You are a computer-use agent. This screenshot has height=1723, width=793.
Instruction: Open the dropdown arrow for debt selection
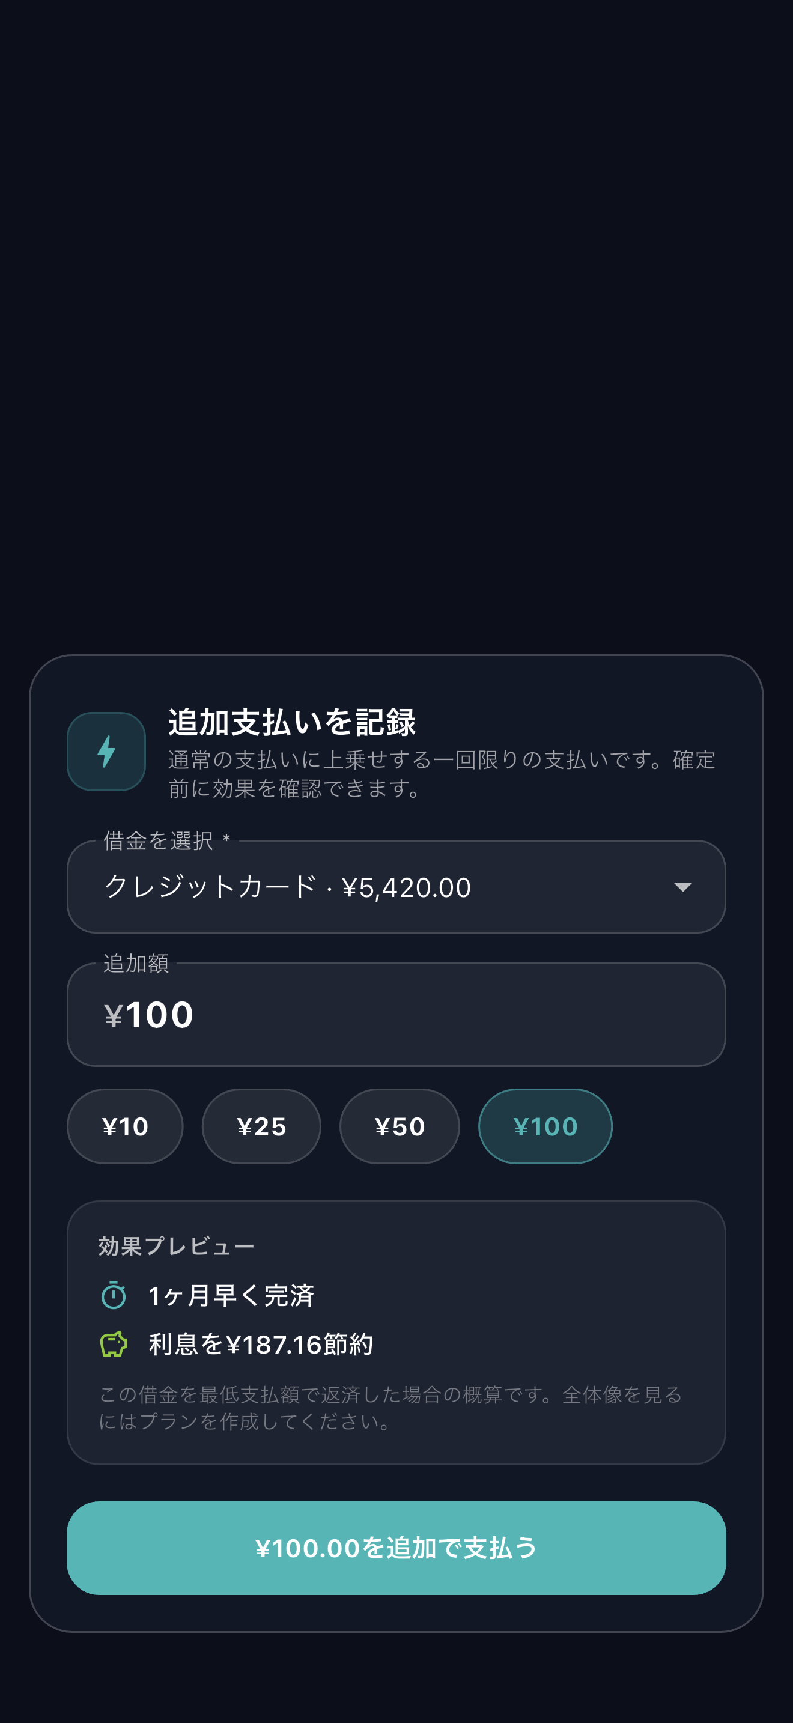(x=682, y=887)
